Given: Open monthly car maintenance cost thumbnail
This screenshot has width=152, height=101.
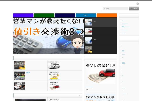Looking at the screenshot, I should [54, 86].
